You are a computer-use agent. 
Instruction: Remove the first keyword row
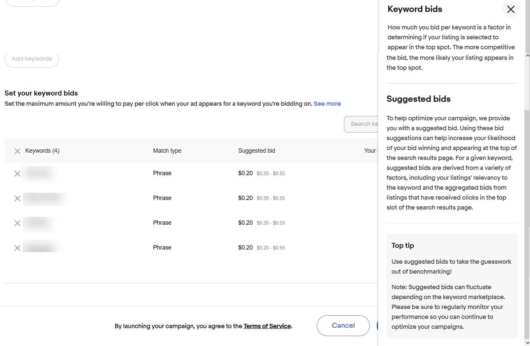[x=17, y=173]
